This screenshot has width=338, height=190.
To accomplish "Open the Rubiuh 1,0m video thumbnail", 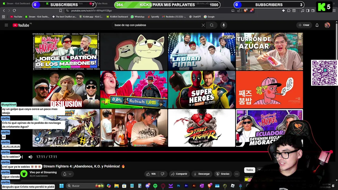I will [x=134, y=89].
